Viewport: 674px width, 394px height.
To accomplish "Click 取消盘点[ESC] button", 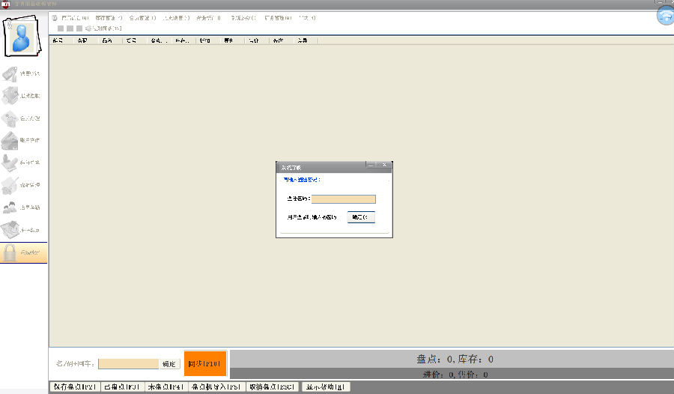I will tap(273, 387).
